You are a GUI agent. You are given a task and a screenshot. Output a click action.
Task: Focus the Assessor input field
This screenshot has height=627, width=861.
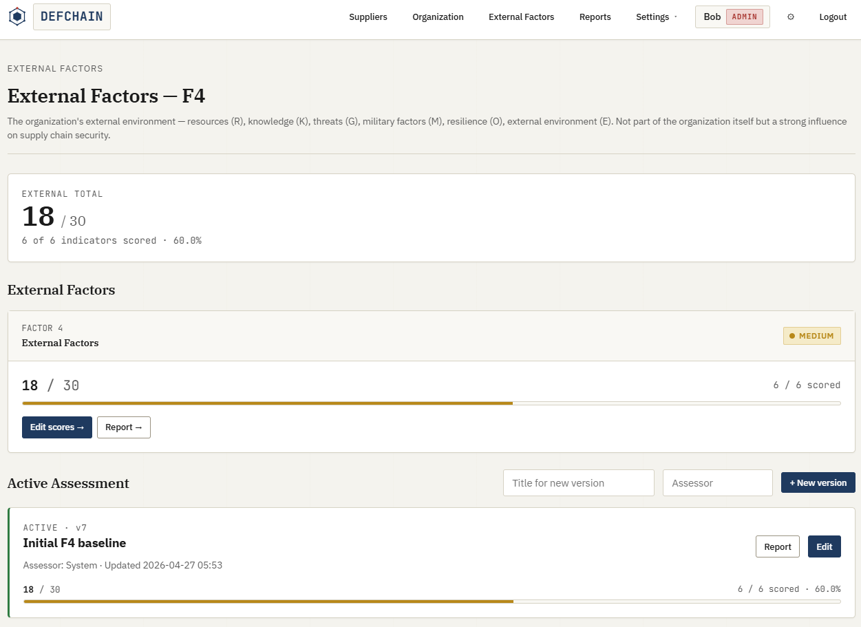(x=718, y=483)
